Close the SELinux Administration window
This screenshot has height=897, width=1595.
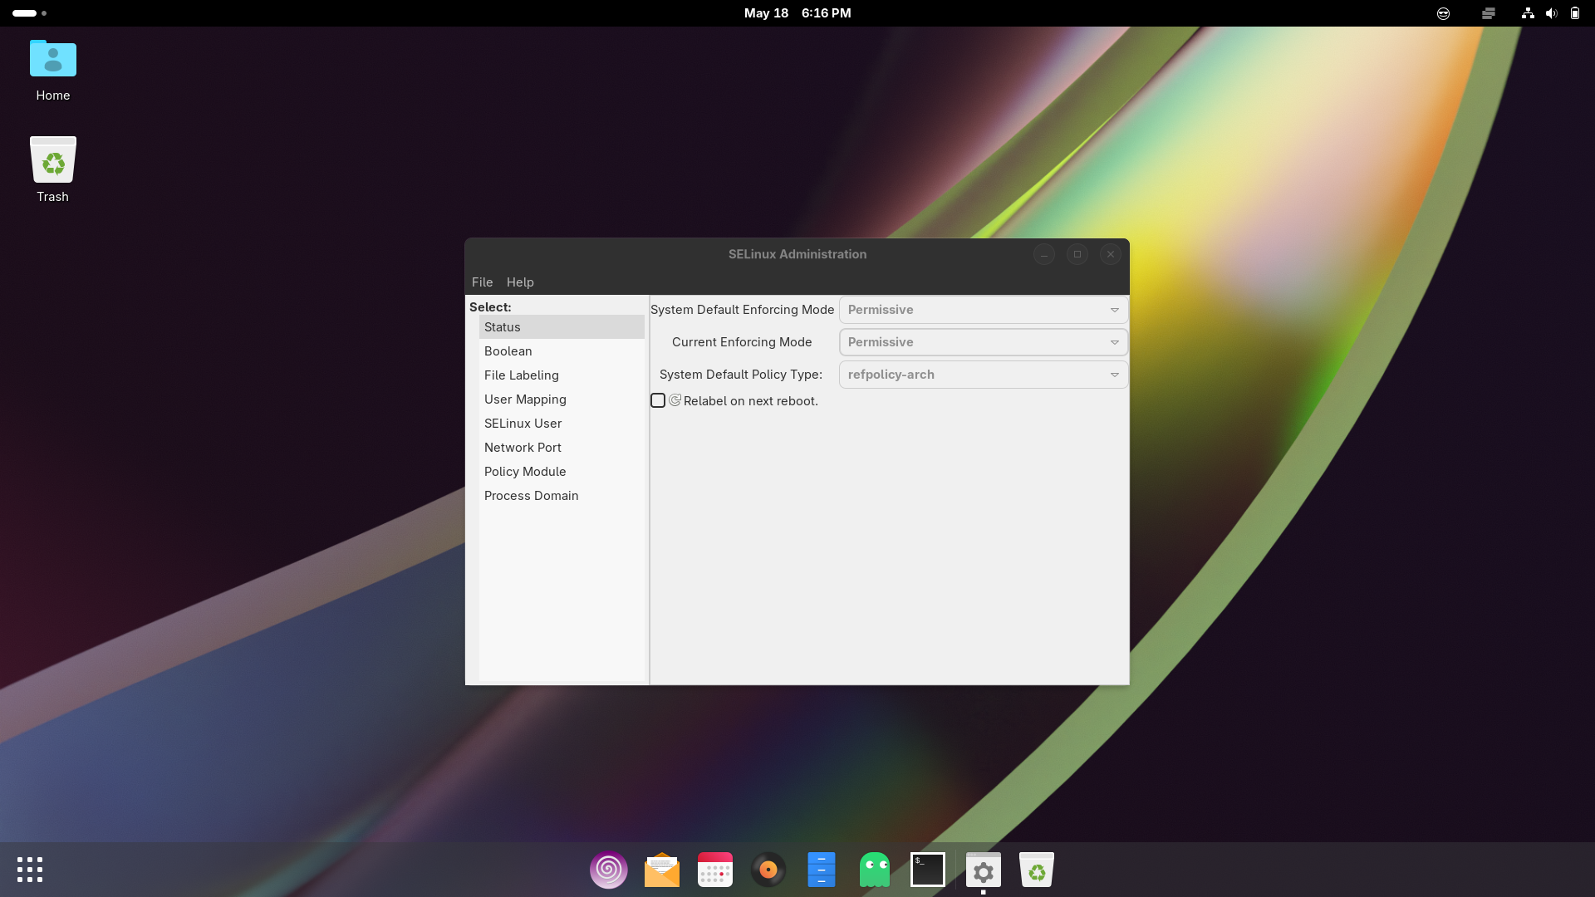click(x=1111, y=254)
